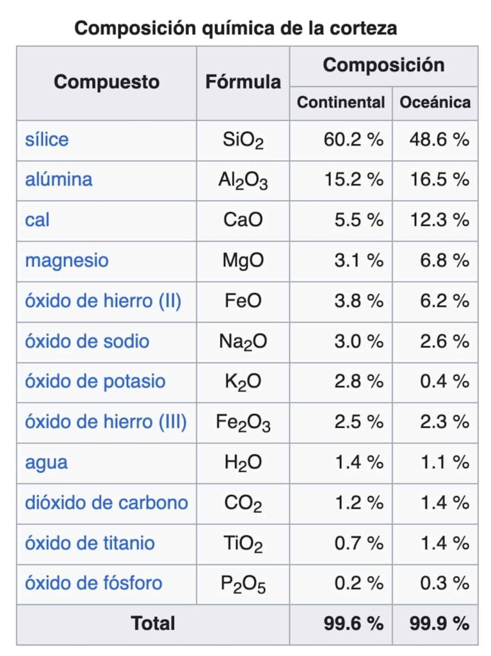Screen dimensions: 491x656
Task: Click the table title 'Composición química de la corteza'
Action: point(236,28)
